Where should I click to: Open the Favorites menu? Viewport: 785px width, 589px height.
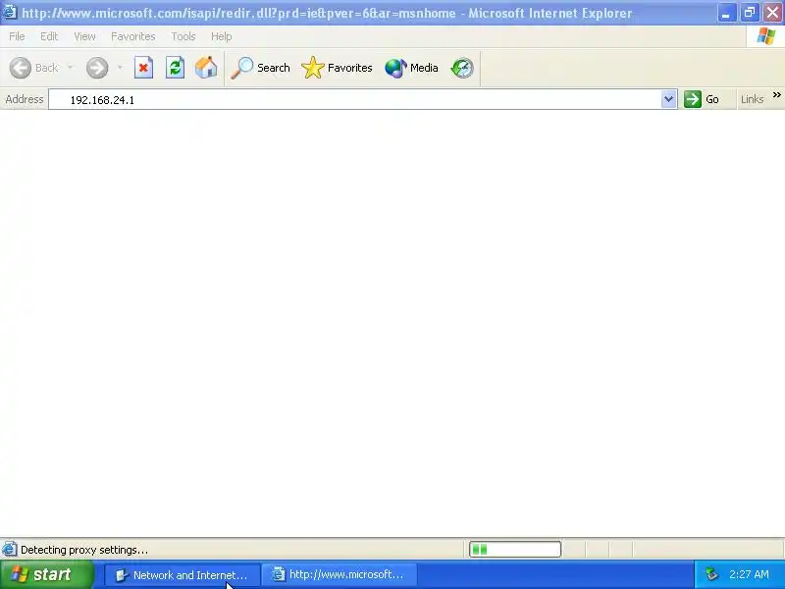pyautogui.click(x=133, y=36)
